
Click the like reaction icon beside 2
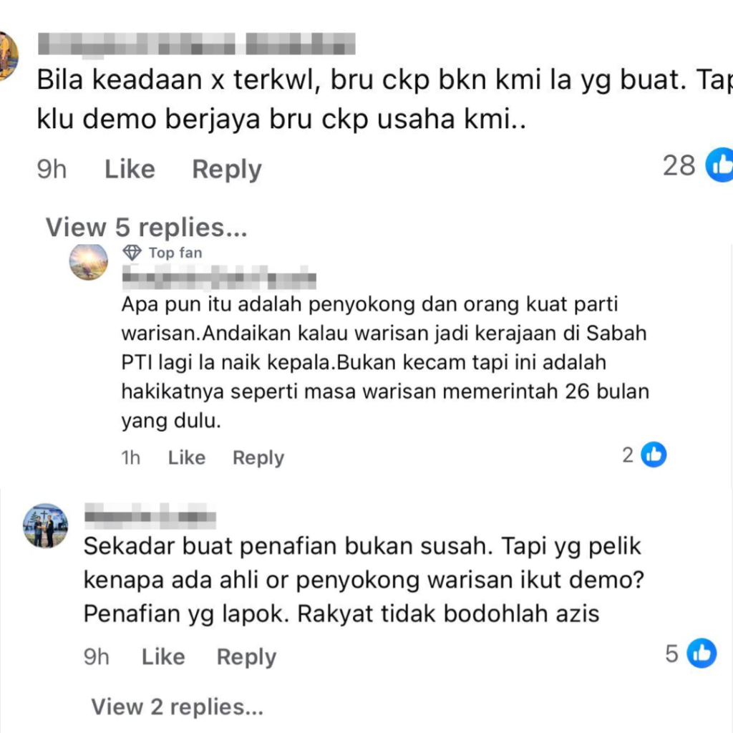click(654, 455)
